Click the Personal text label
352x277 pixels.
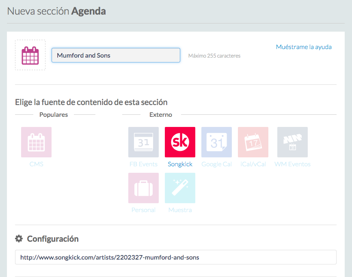143,210
